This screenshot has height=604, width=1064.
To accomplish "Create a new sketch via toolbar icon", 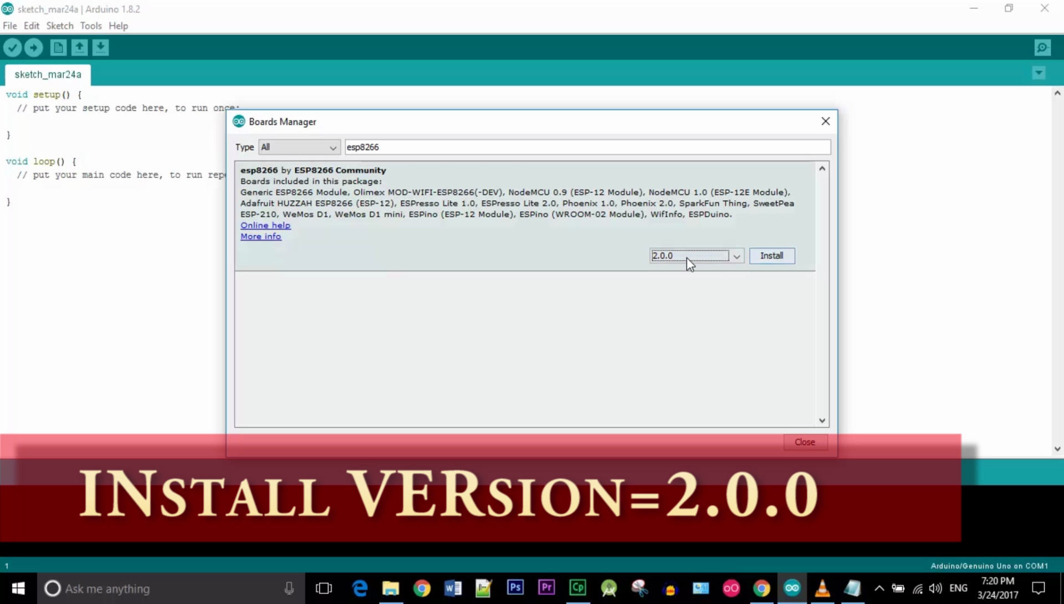I will point(58,48).
